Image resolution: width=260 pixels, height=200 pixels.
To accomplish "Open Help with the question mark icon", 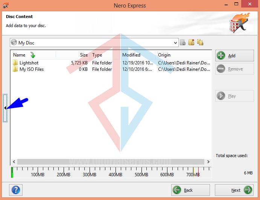I will [x=16, y=190].
